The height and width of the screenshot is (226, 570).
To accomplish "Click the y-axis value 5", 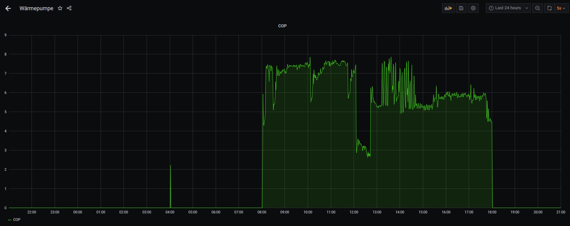I will click(x=5, y=112).
